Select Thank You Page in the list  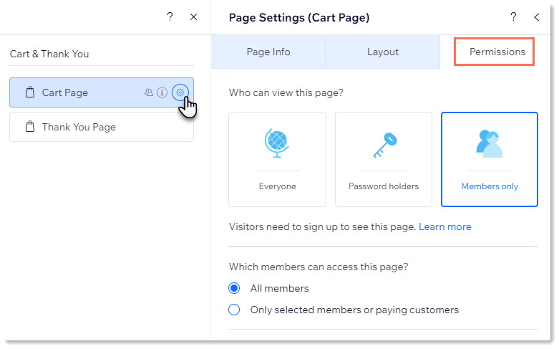pyautogui.click(x=102, y=127)
